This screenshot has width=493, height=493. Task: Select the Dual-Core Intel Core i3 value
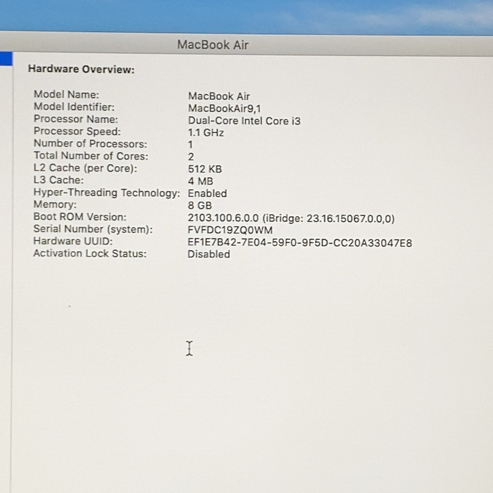(x=244, y=121)
